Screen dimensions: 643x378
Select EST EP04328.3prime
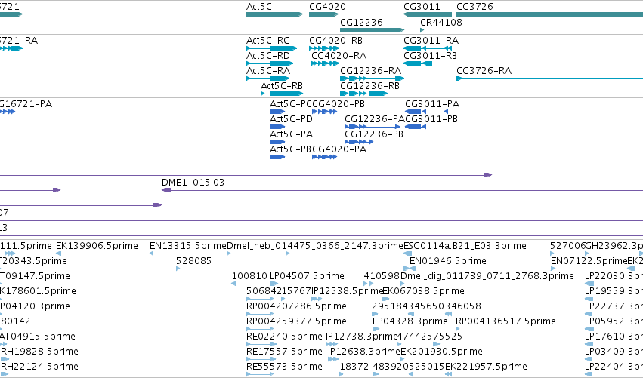(x=410, y=321)
